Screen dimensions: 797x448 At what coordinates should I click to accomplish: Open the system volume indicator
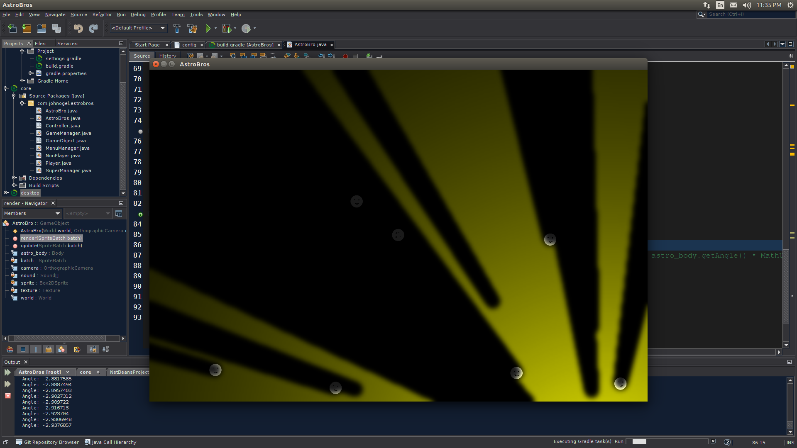coord(747,5)
